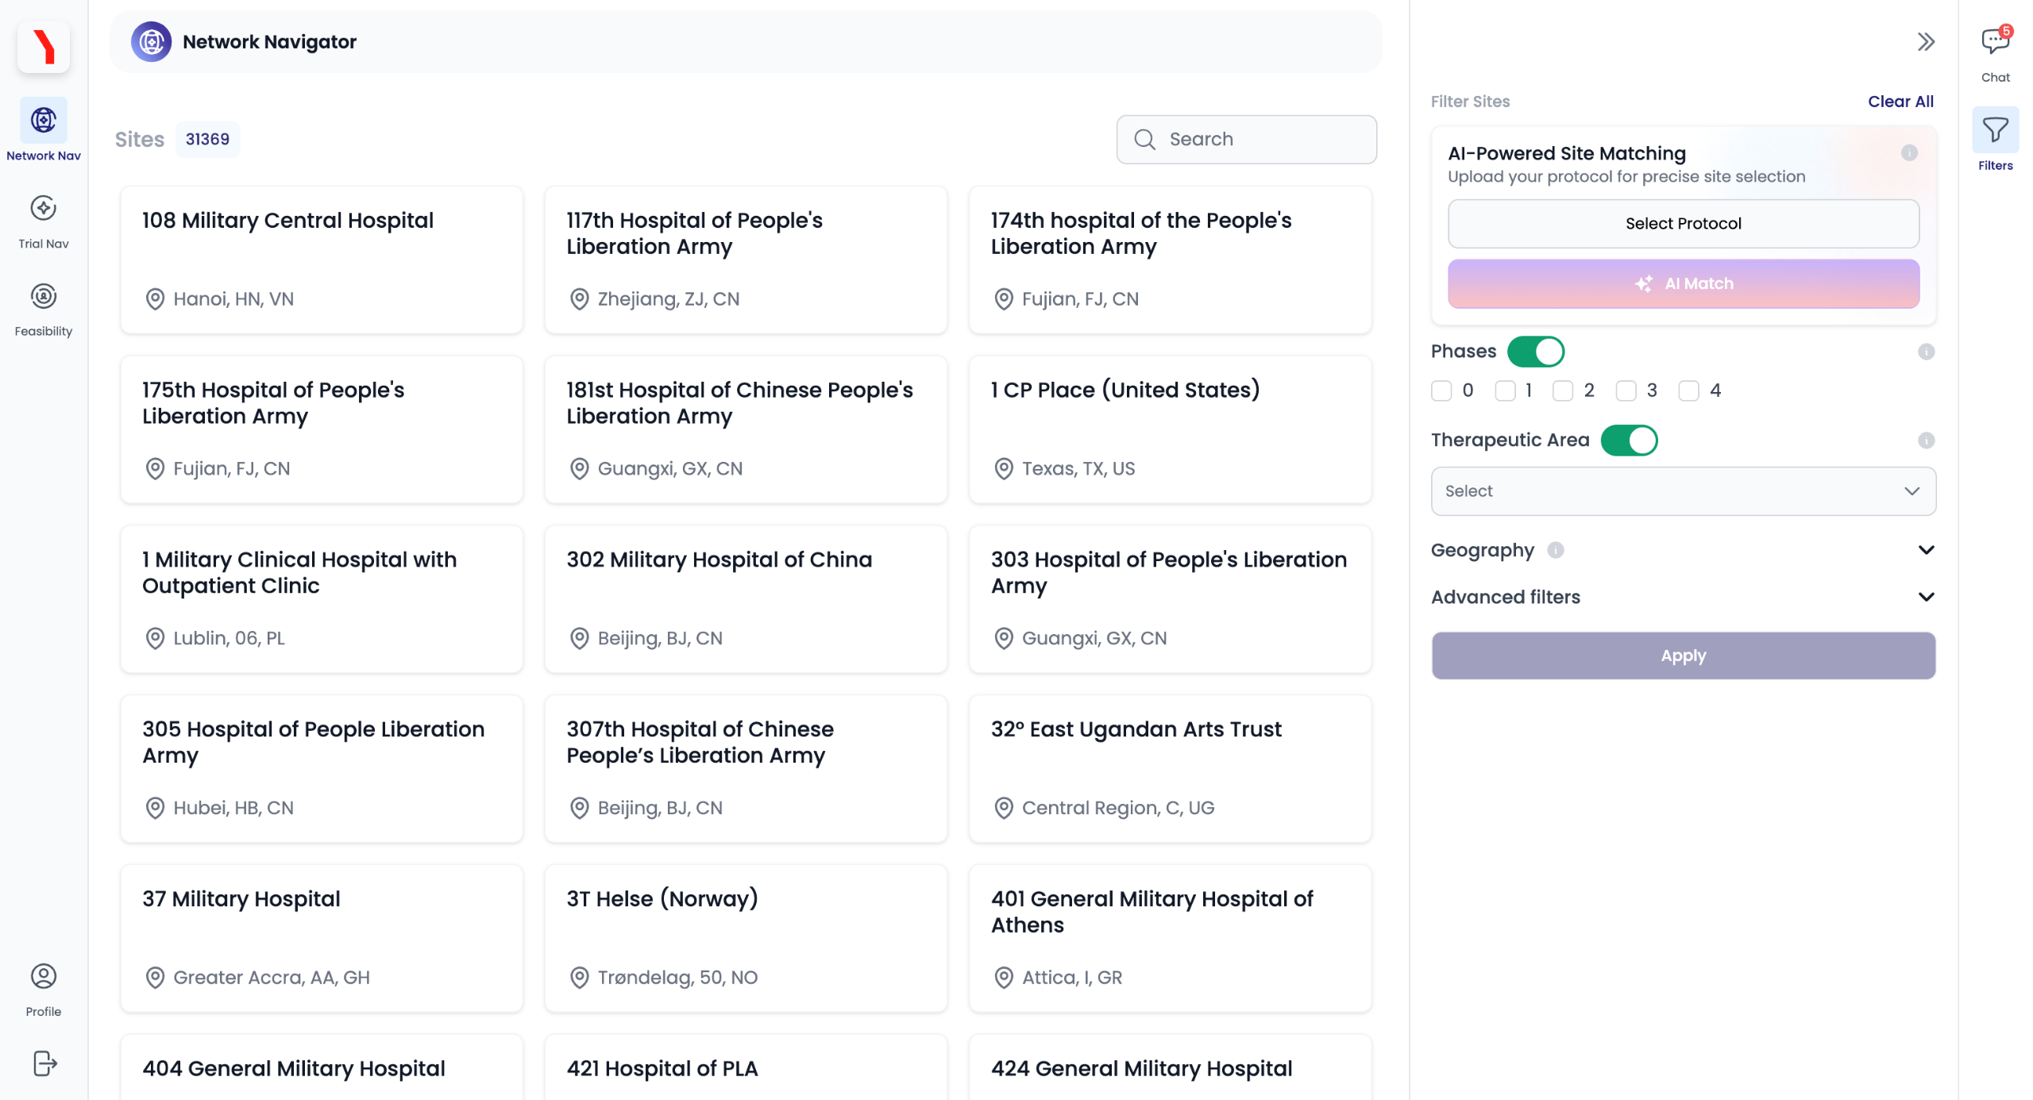Screen dimensions: 2033x1100
Task: Click info icon for AI-Powered Site Matching
Action: tap(1908, 153)
